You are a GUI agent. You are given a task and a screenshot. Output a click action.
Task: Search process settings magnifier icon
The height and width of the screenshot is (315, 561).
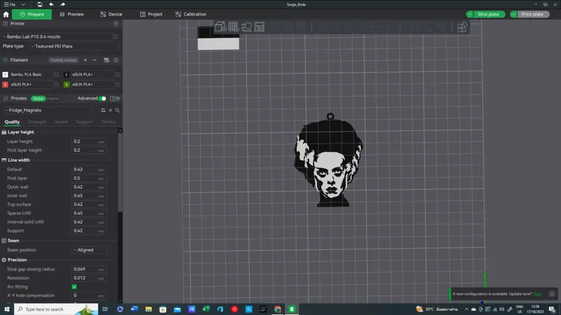coord(117,111)
